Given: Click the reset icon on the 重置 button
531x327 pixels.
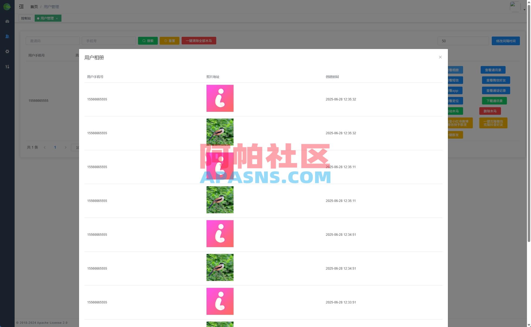Looking at the screenshot, I should tap(166, 41).
